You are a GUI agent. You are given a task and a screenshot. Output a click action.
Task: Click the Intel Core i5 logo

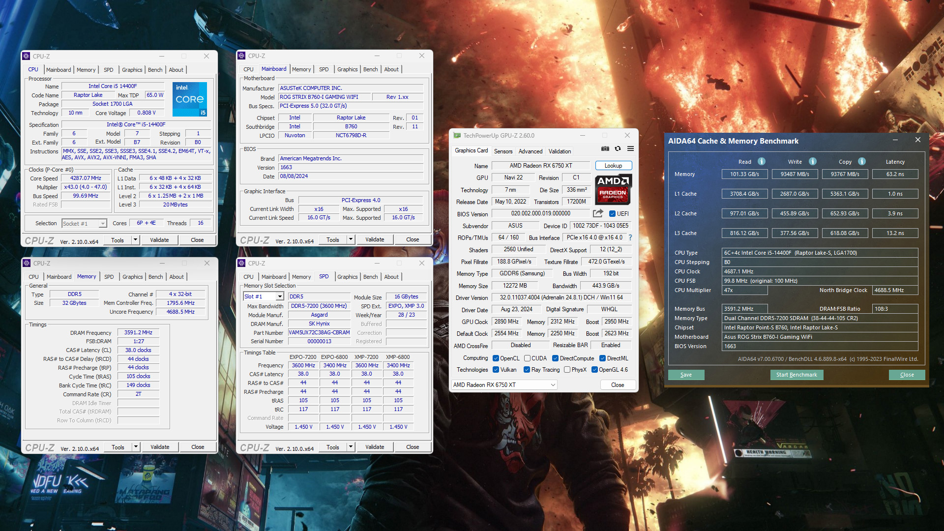click(x=190, y=99)
